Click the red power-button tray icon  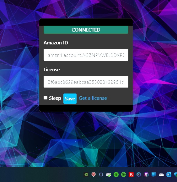pyautogui.click(x=94, y=174)
